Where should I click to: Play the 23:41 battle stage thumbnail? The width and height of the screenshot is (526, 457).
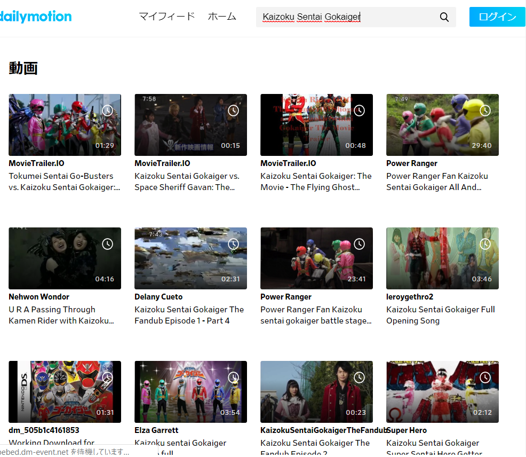(x=316, y=258)
